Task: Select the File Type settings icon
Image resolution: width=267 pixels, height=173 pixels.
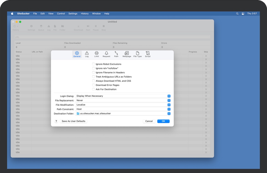Action: (137, 54)
